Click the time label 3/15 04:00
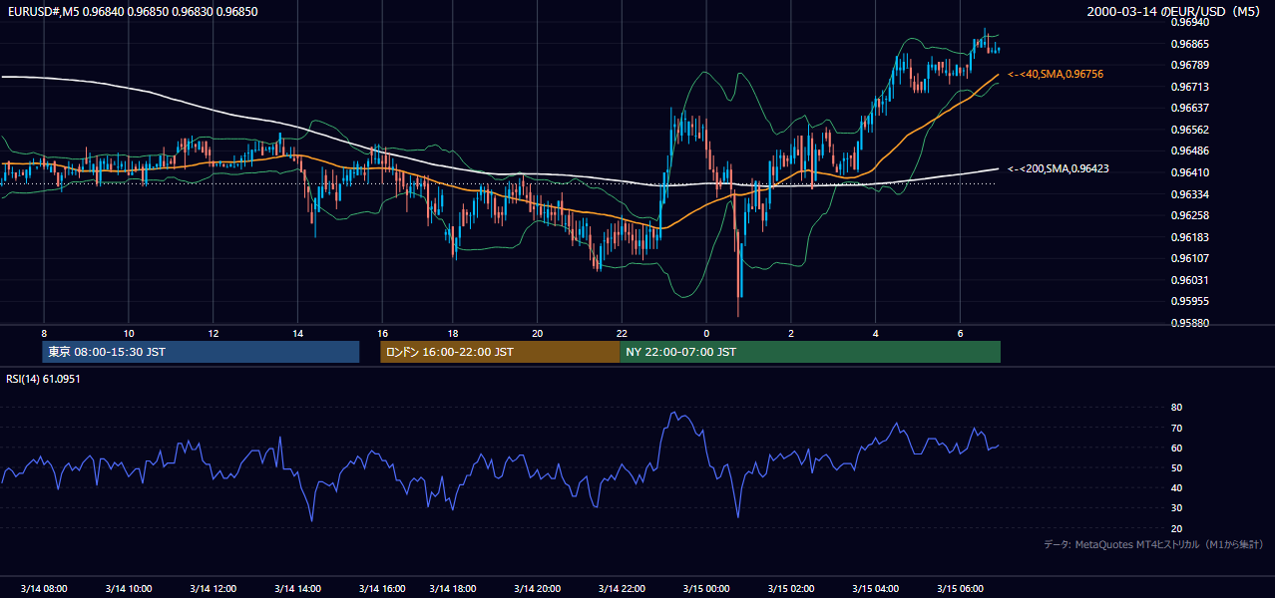 [877, 589]
